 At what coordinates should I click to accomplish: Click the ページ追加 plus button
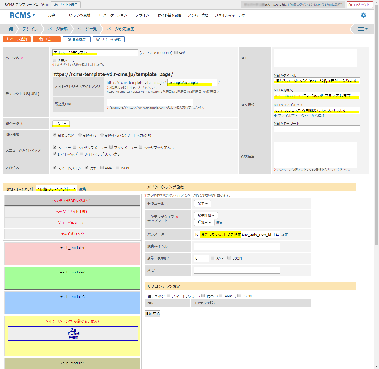point(17,39)
